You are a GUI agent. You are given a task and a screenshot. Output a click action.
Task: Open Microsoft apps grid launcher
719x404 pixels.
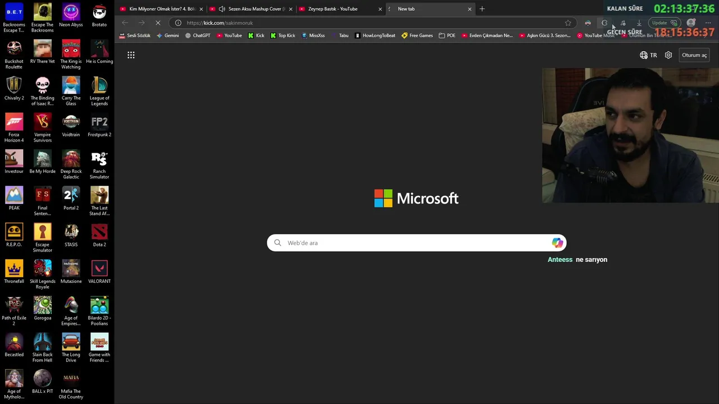click(x=131, y=55)
